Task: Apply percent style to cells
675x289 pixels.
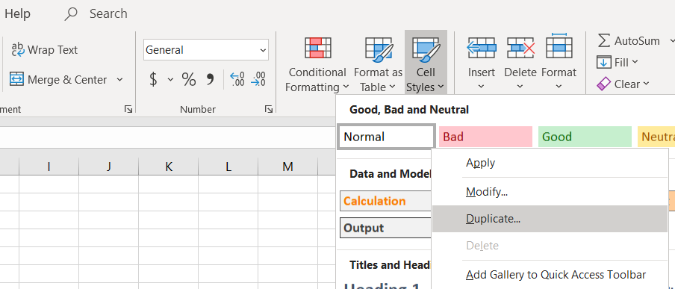Action: pyautogui.click(x=189, y=80)
